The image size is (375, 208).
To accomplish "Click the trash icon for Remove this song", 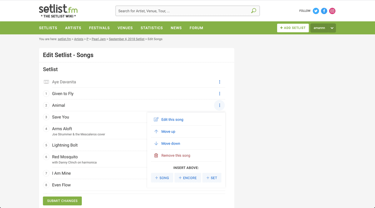I will (156, 156).
